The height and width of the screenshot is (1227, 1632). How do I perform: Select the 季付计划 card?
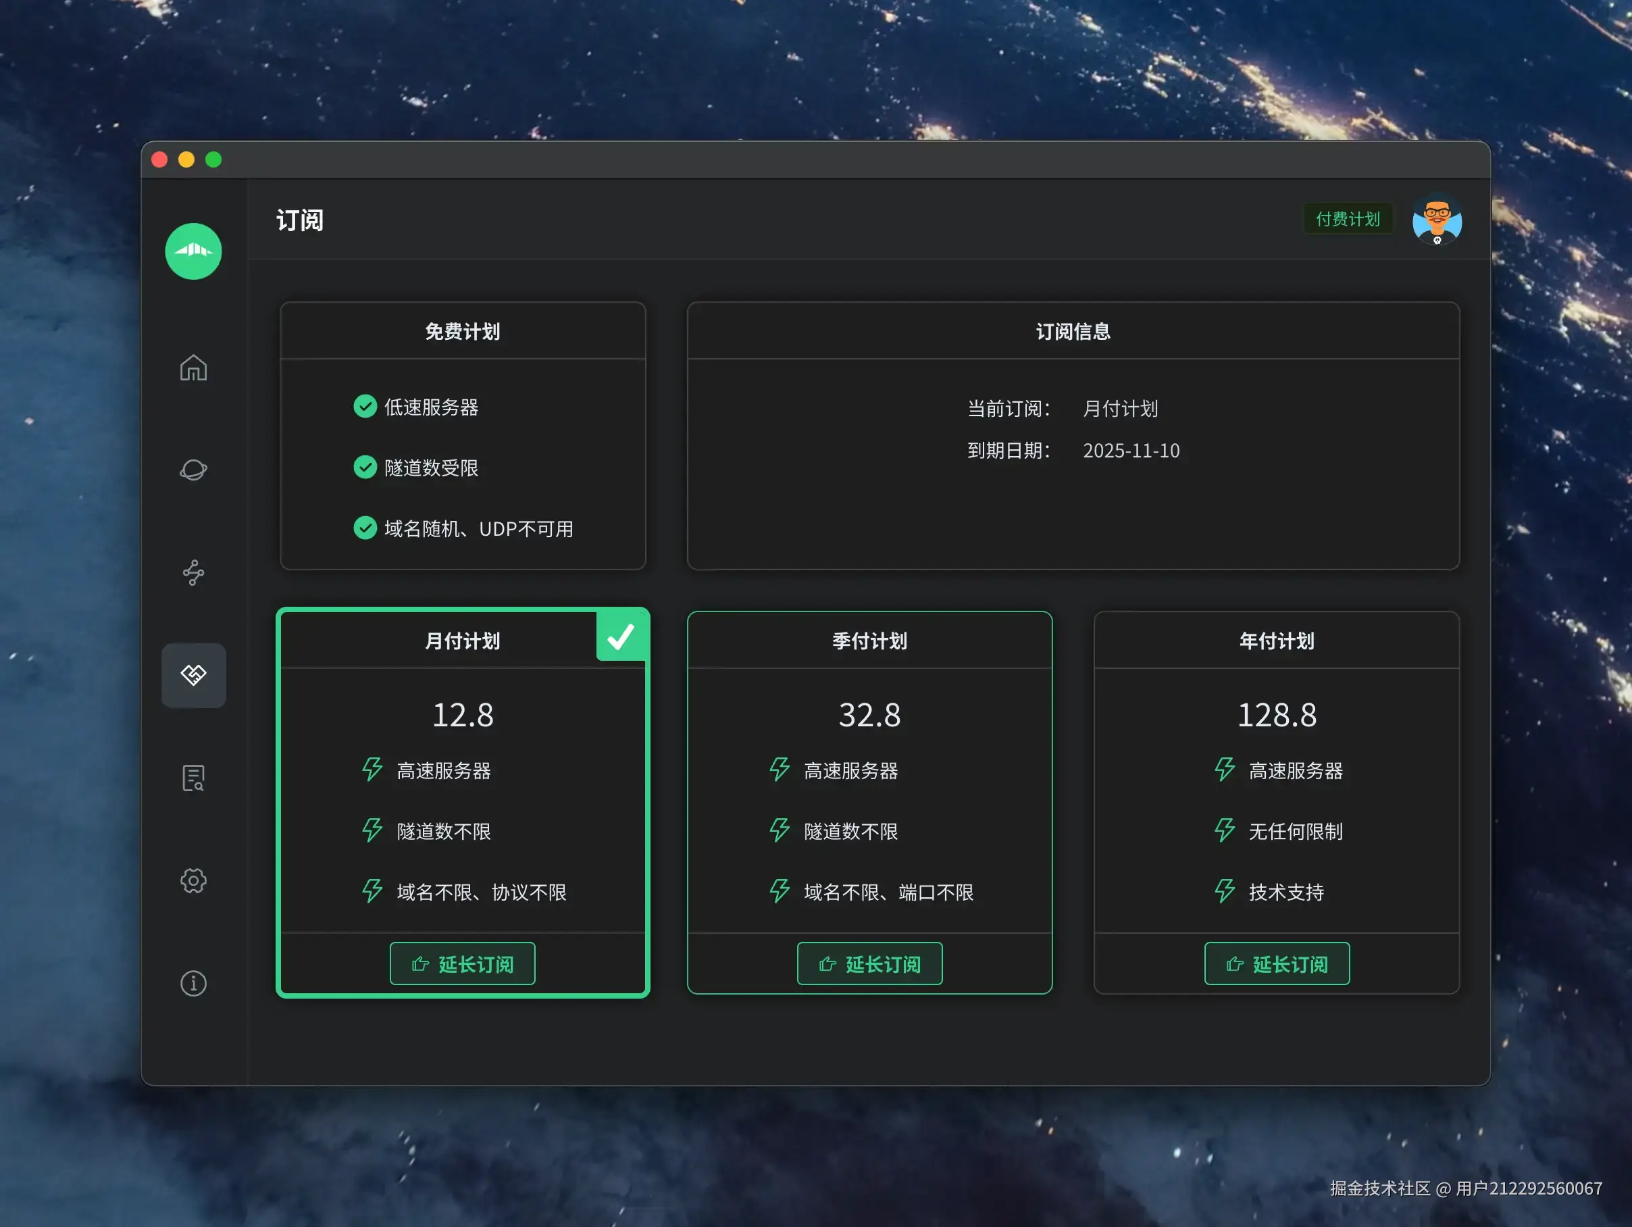[869, 715]
